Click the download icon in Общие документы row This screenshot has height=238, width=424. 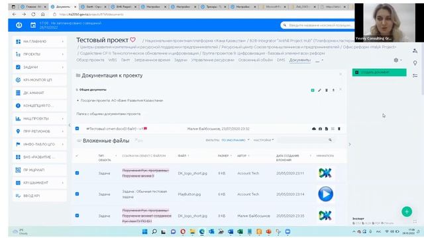[x=333, y=90]
